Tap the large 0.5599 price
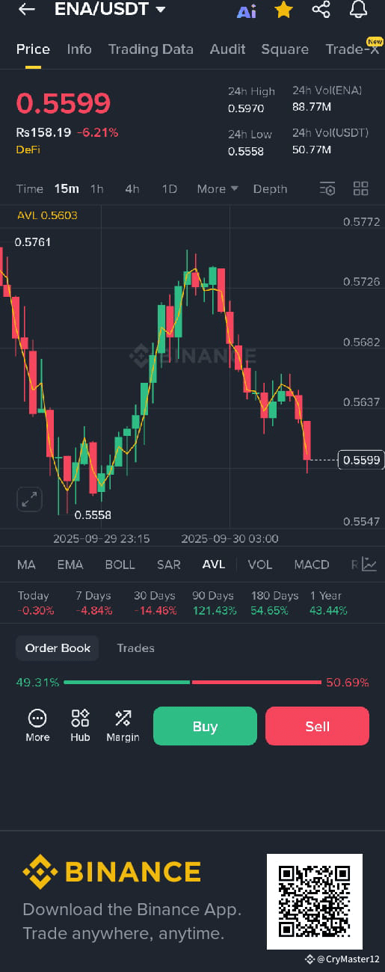 pos(64,104)
